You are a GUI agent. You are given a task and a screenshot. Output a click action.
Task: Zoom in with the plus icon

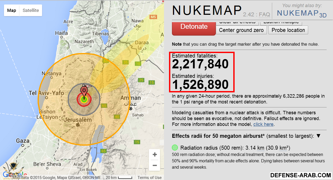pos(155,155)
